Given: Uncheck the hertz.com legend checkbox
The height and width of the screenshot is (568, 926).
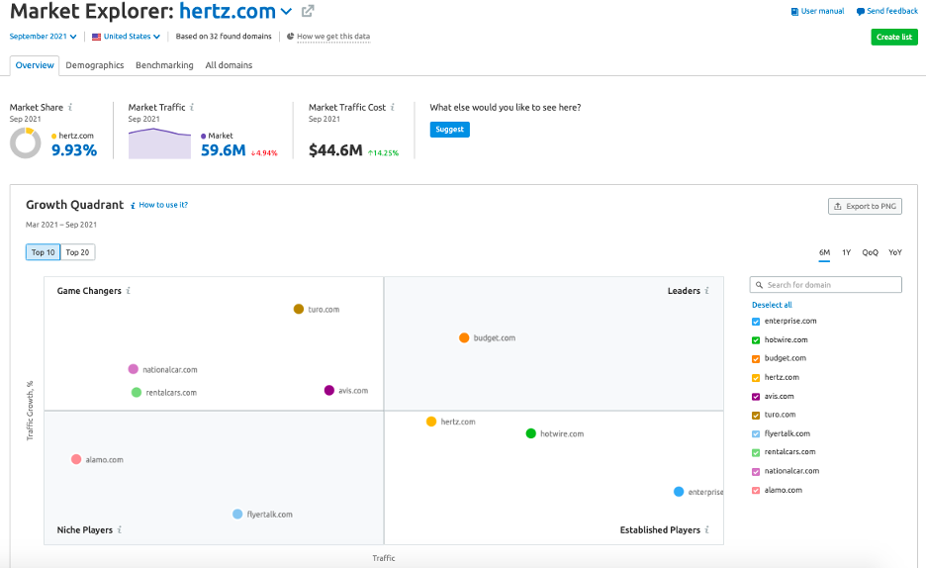Looking at the screenshot, I should pyautogui.click(x=755, y=378).
